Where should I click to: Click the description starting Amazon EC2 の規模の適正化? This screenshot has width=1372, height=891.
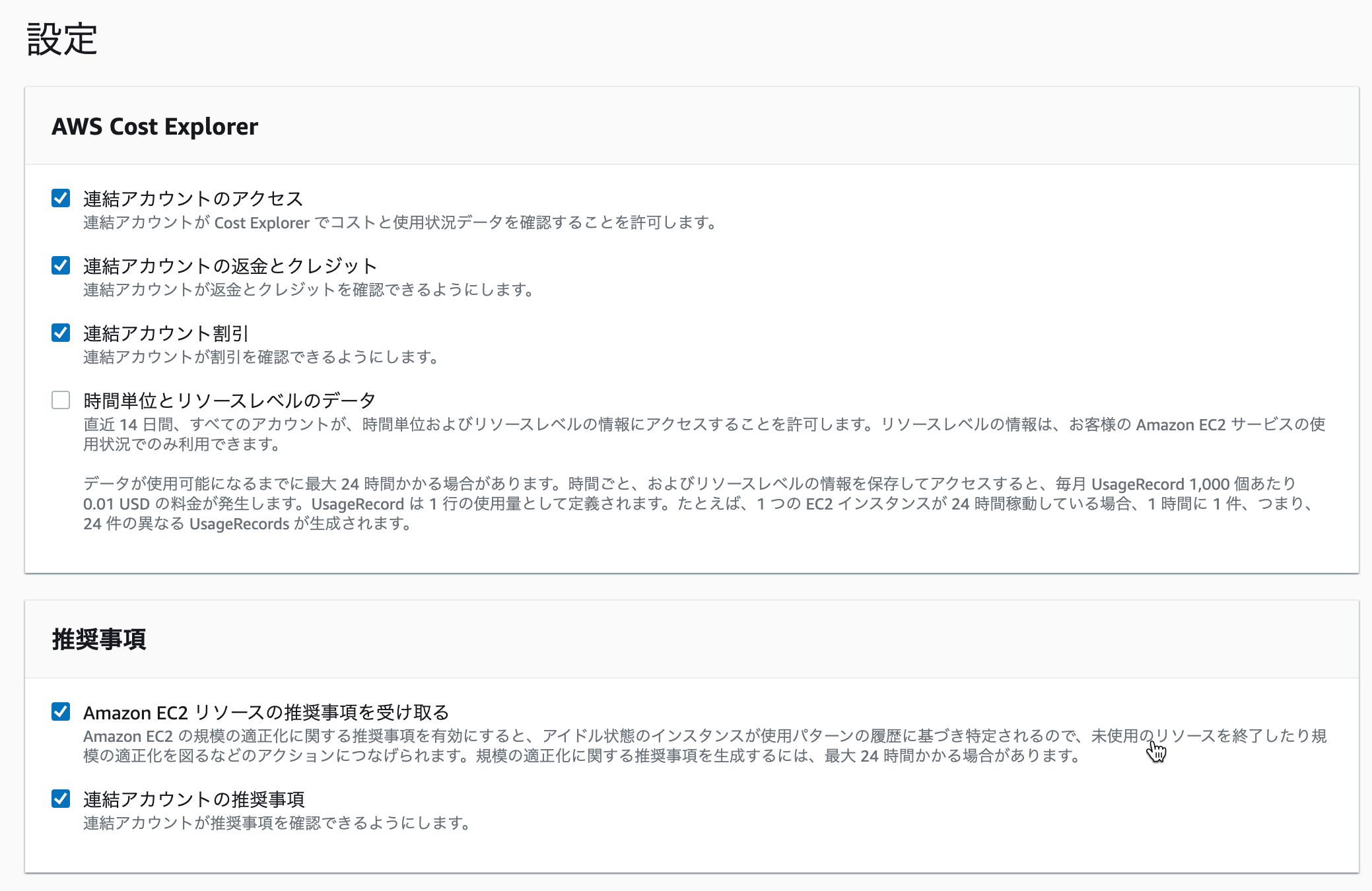705,746
